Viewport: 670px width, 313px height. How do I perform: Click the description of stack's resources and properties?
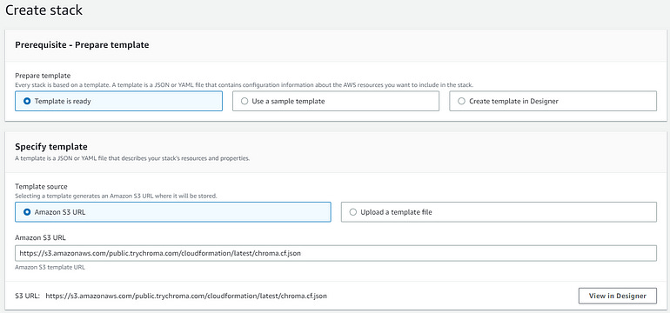click(x=132, y=158)
